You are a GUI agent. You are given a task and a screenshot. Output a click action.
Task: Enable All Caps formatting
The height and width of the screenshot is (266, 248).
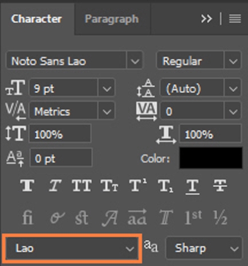pyautogui.click(x=82, y=186)
